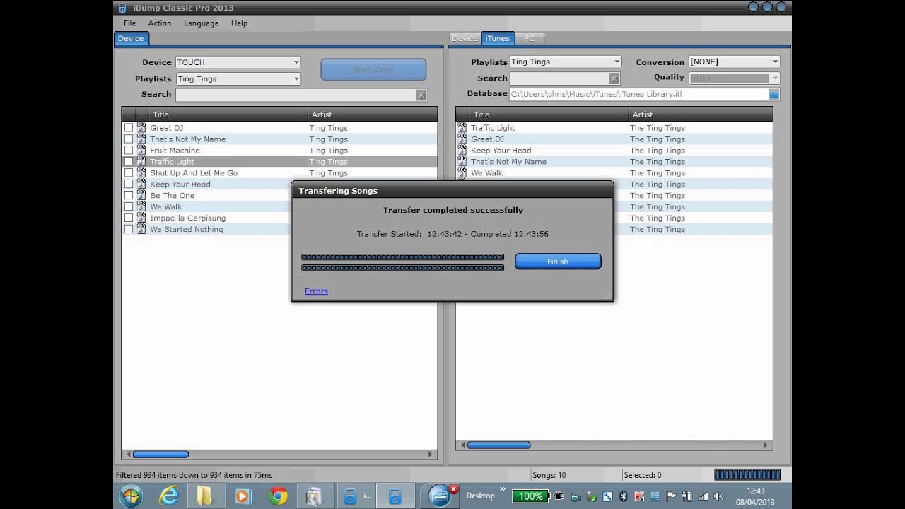
Task: Switch to second iDump taskbar window
Action: pos(395,496)
